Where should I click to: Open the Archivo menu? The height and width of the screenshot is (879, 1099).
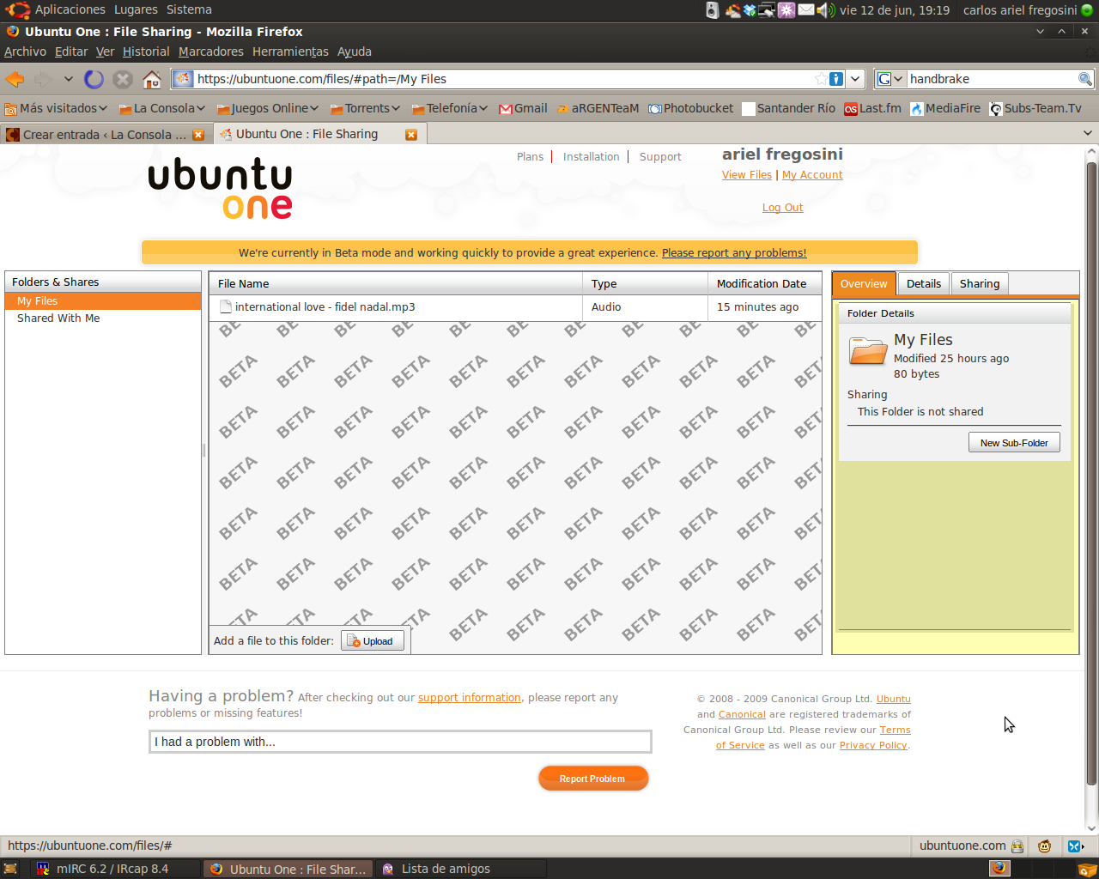[25, 52]
